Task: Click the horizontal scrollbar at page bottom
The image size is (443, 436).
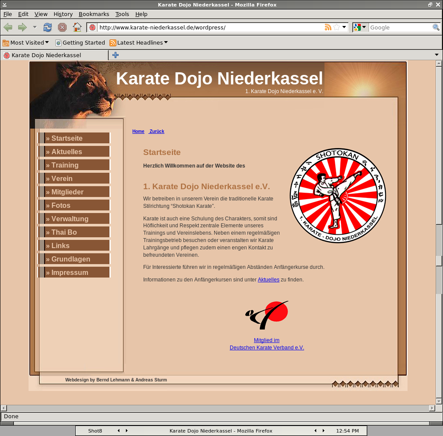Action: pos(218,408)
